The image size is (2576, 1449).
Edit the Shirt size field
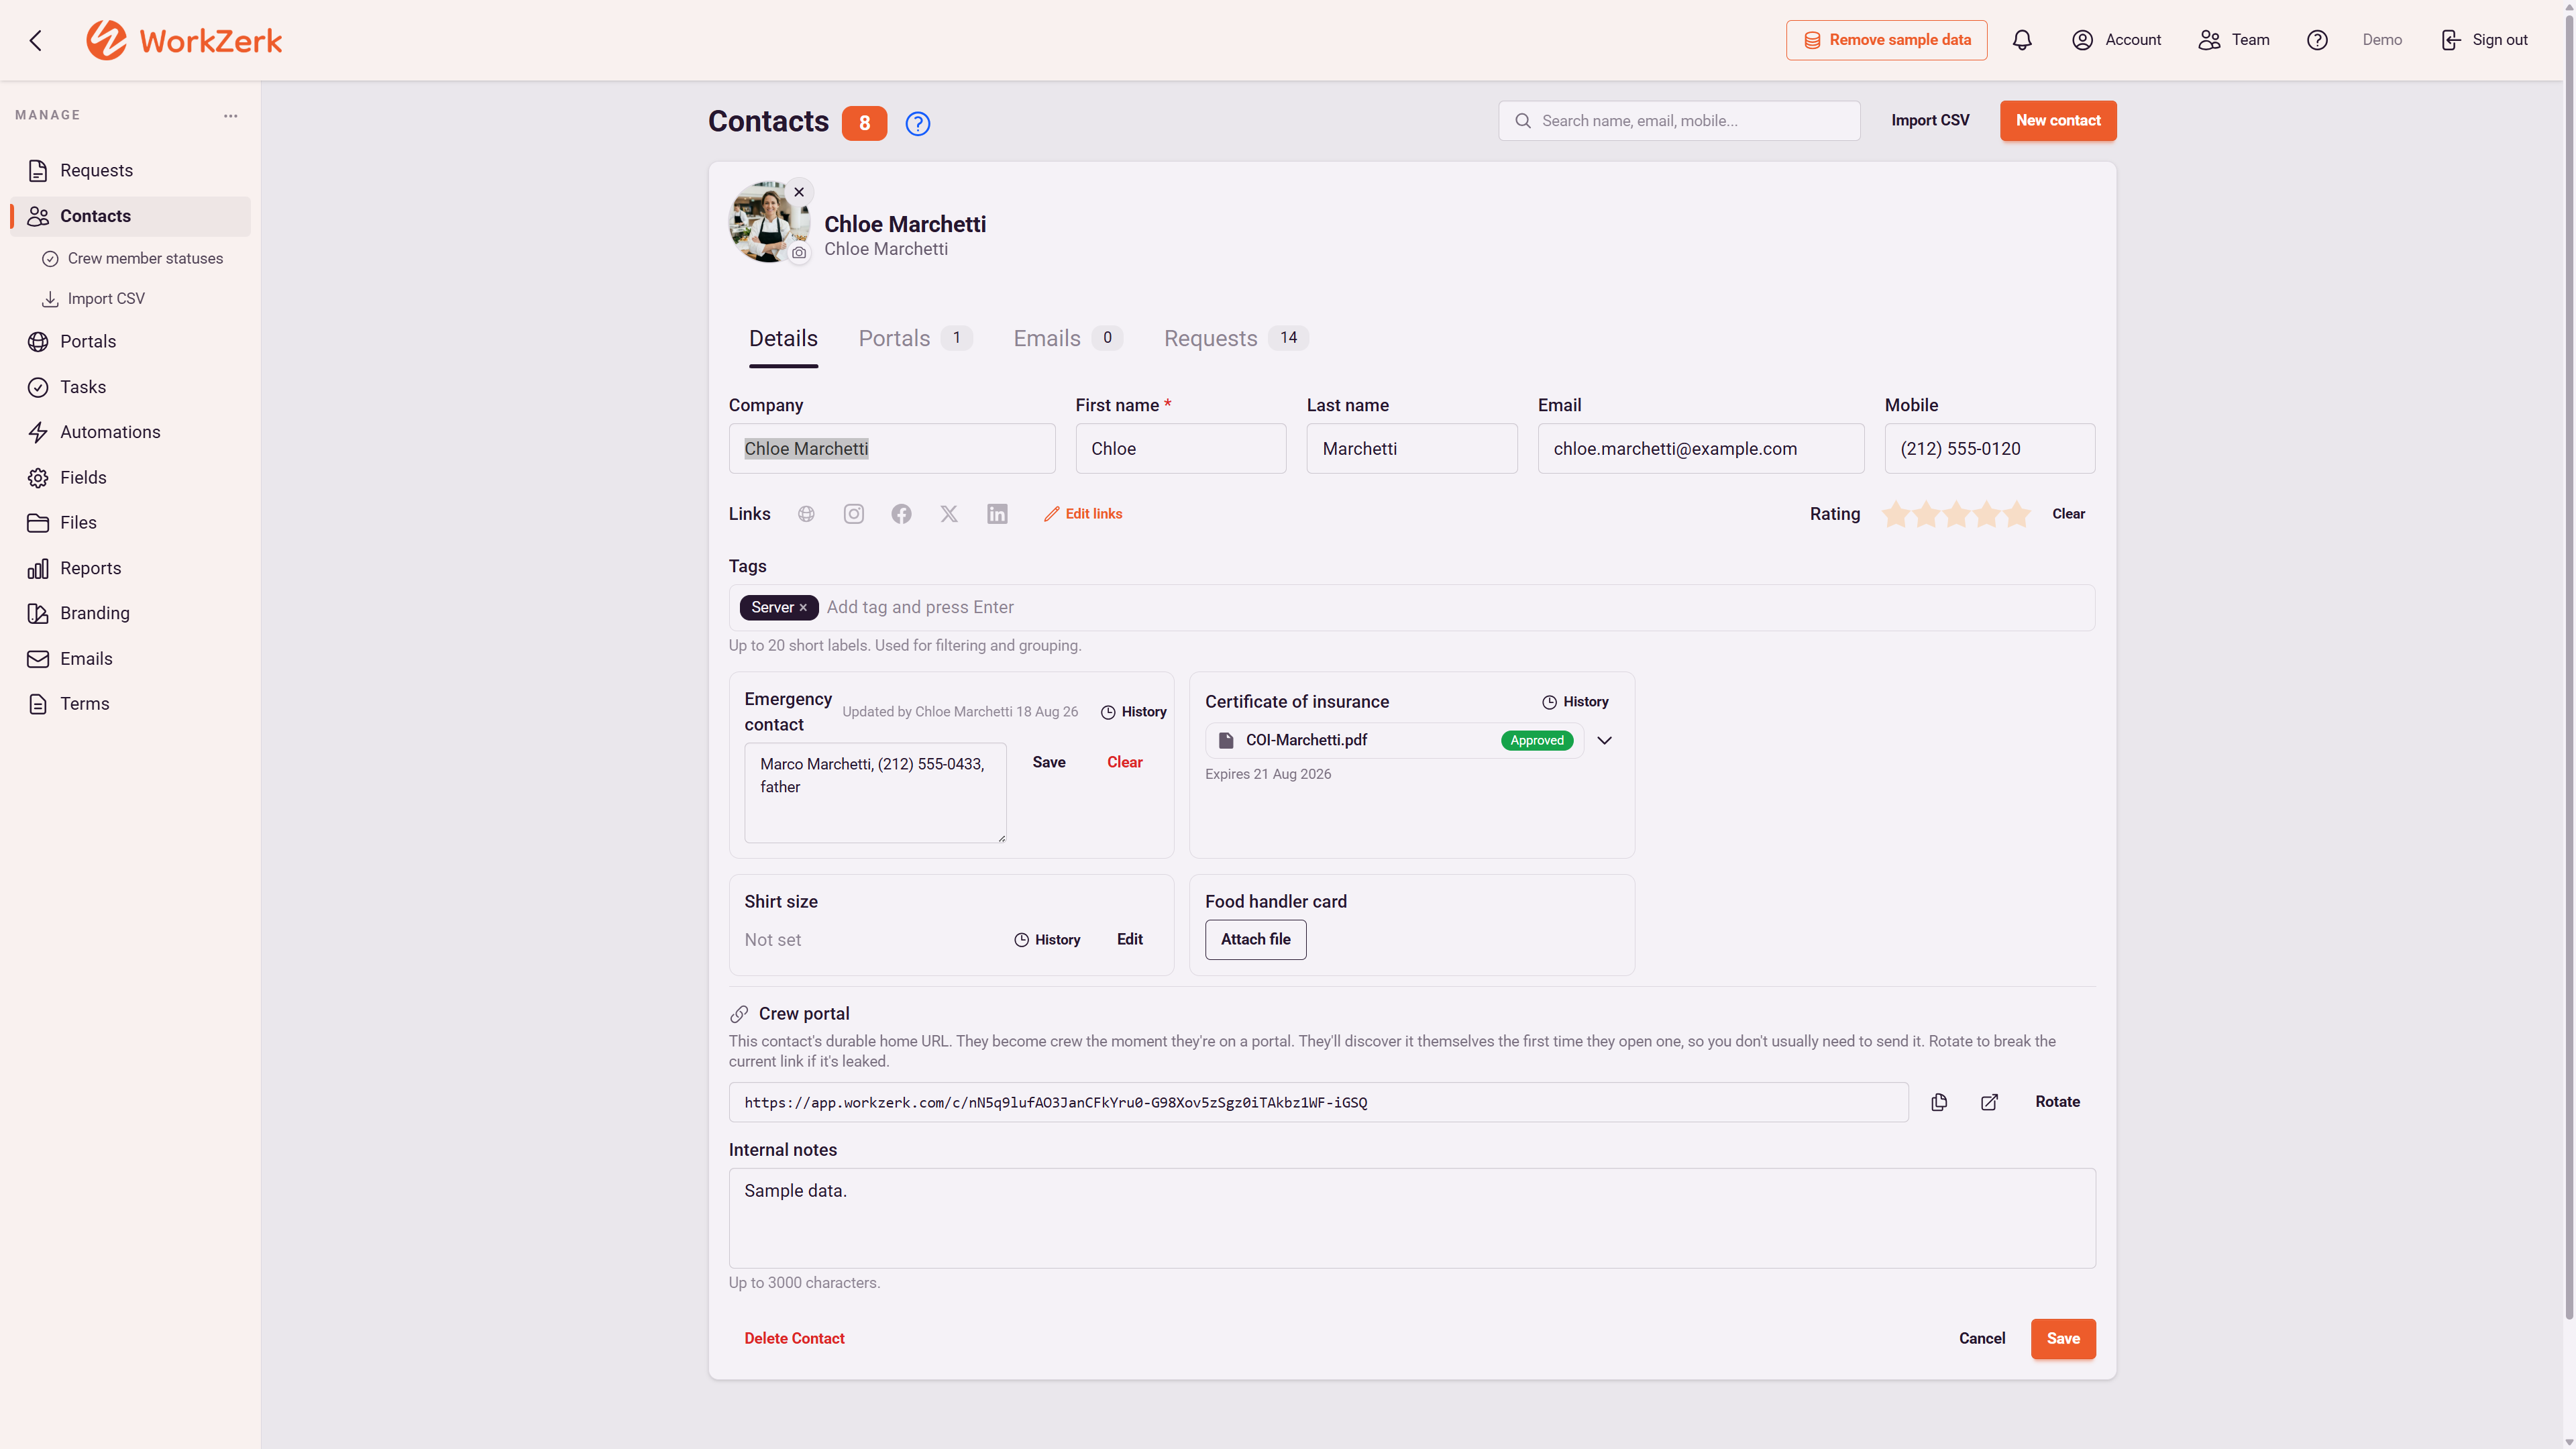tap(1129, 939)
